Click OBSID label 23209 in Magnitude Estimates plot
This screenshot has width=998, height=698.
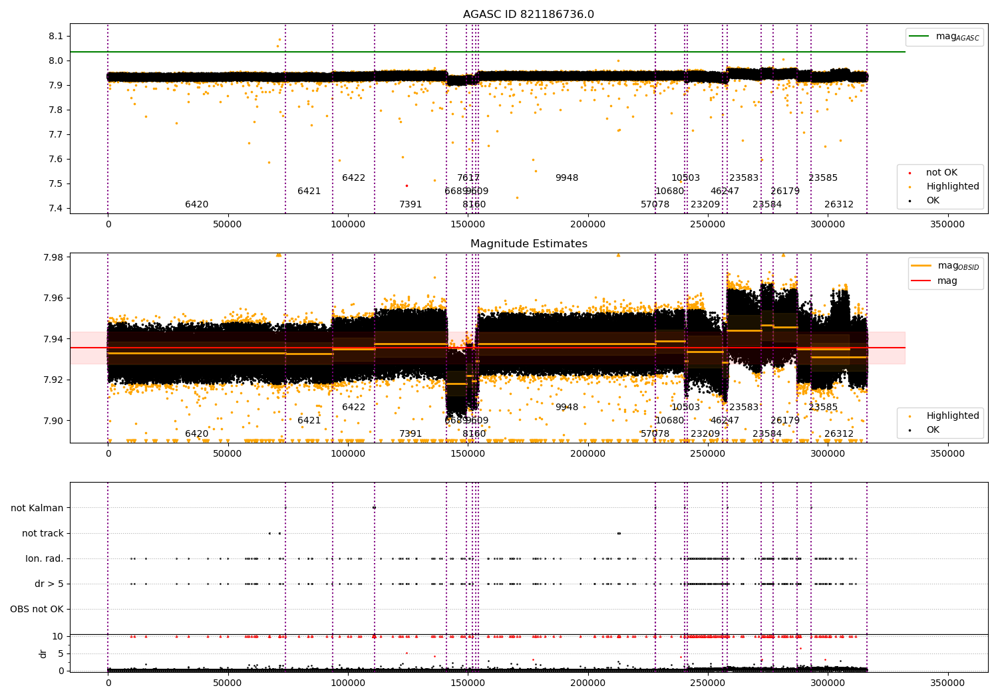705,434
